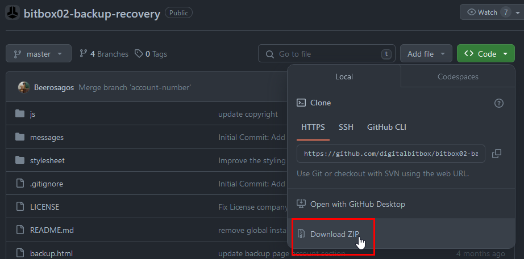Viewport: 524px width, 259px height.
Task: Choose Open with GitHub Desktop
Action: [401, 204]
